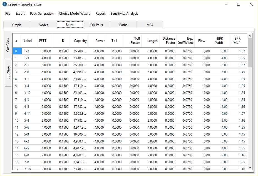Select the row labeled 4-11

[28, 114]
